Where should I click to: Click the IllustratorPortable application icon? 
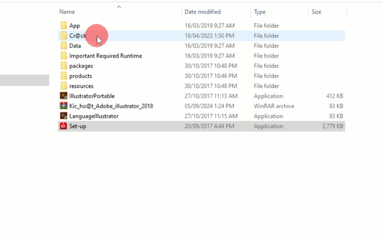[x=64, y=96]
